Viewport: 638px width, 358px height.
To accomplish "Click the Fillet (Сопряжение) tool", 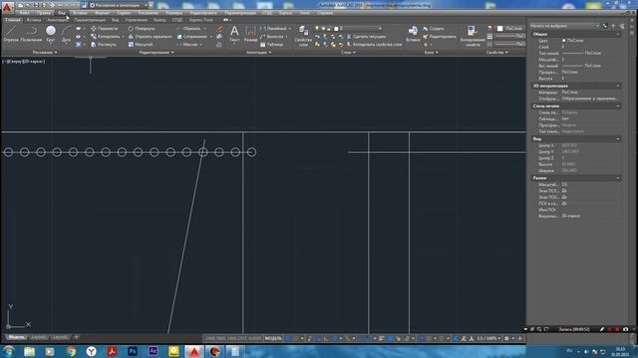I will coord(192,36).
